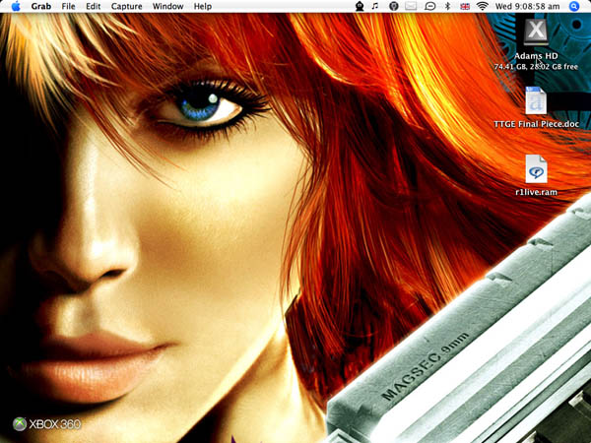Click the r1live.ram file name
The image size is (591, 443).
tap(536, 192)
